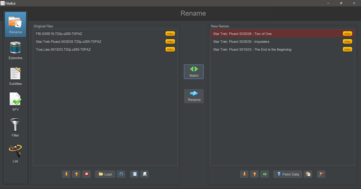Click the Match button
Image resolution: width=361 pixels, height=189 pixels.
(x=194, y=72)
